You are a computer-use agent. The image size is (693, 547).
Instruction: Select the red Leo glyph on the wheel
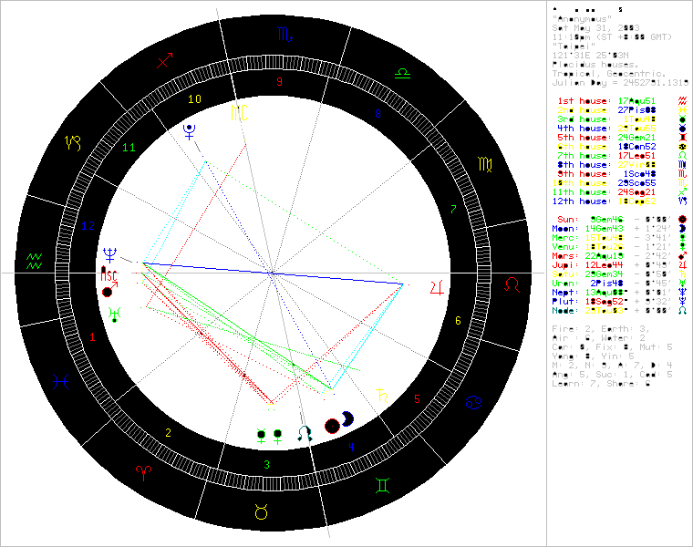512,284
